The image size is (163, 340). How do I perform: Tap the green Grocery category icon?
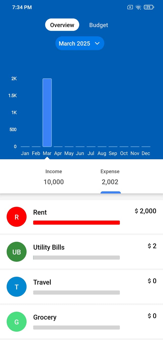point(17,322)
